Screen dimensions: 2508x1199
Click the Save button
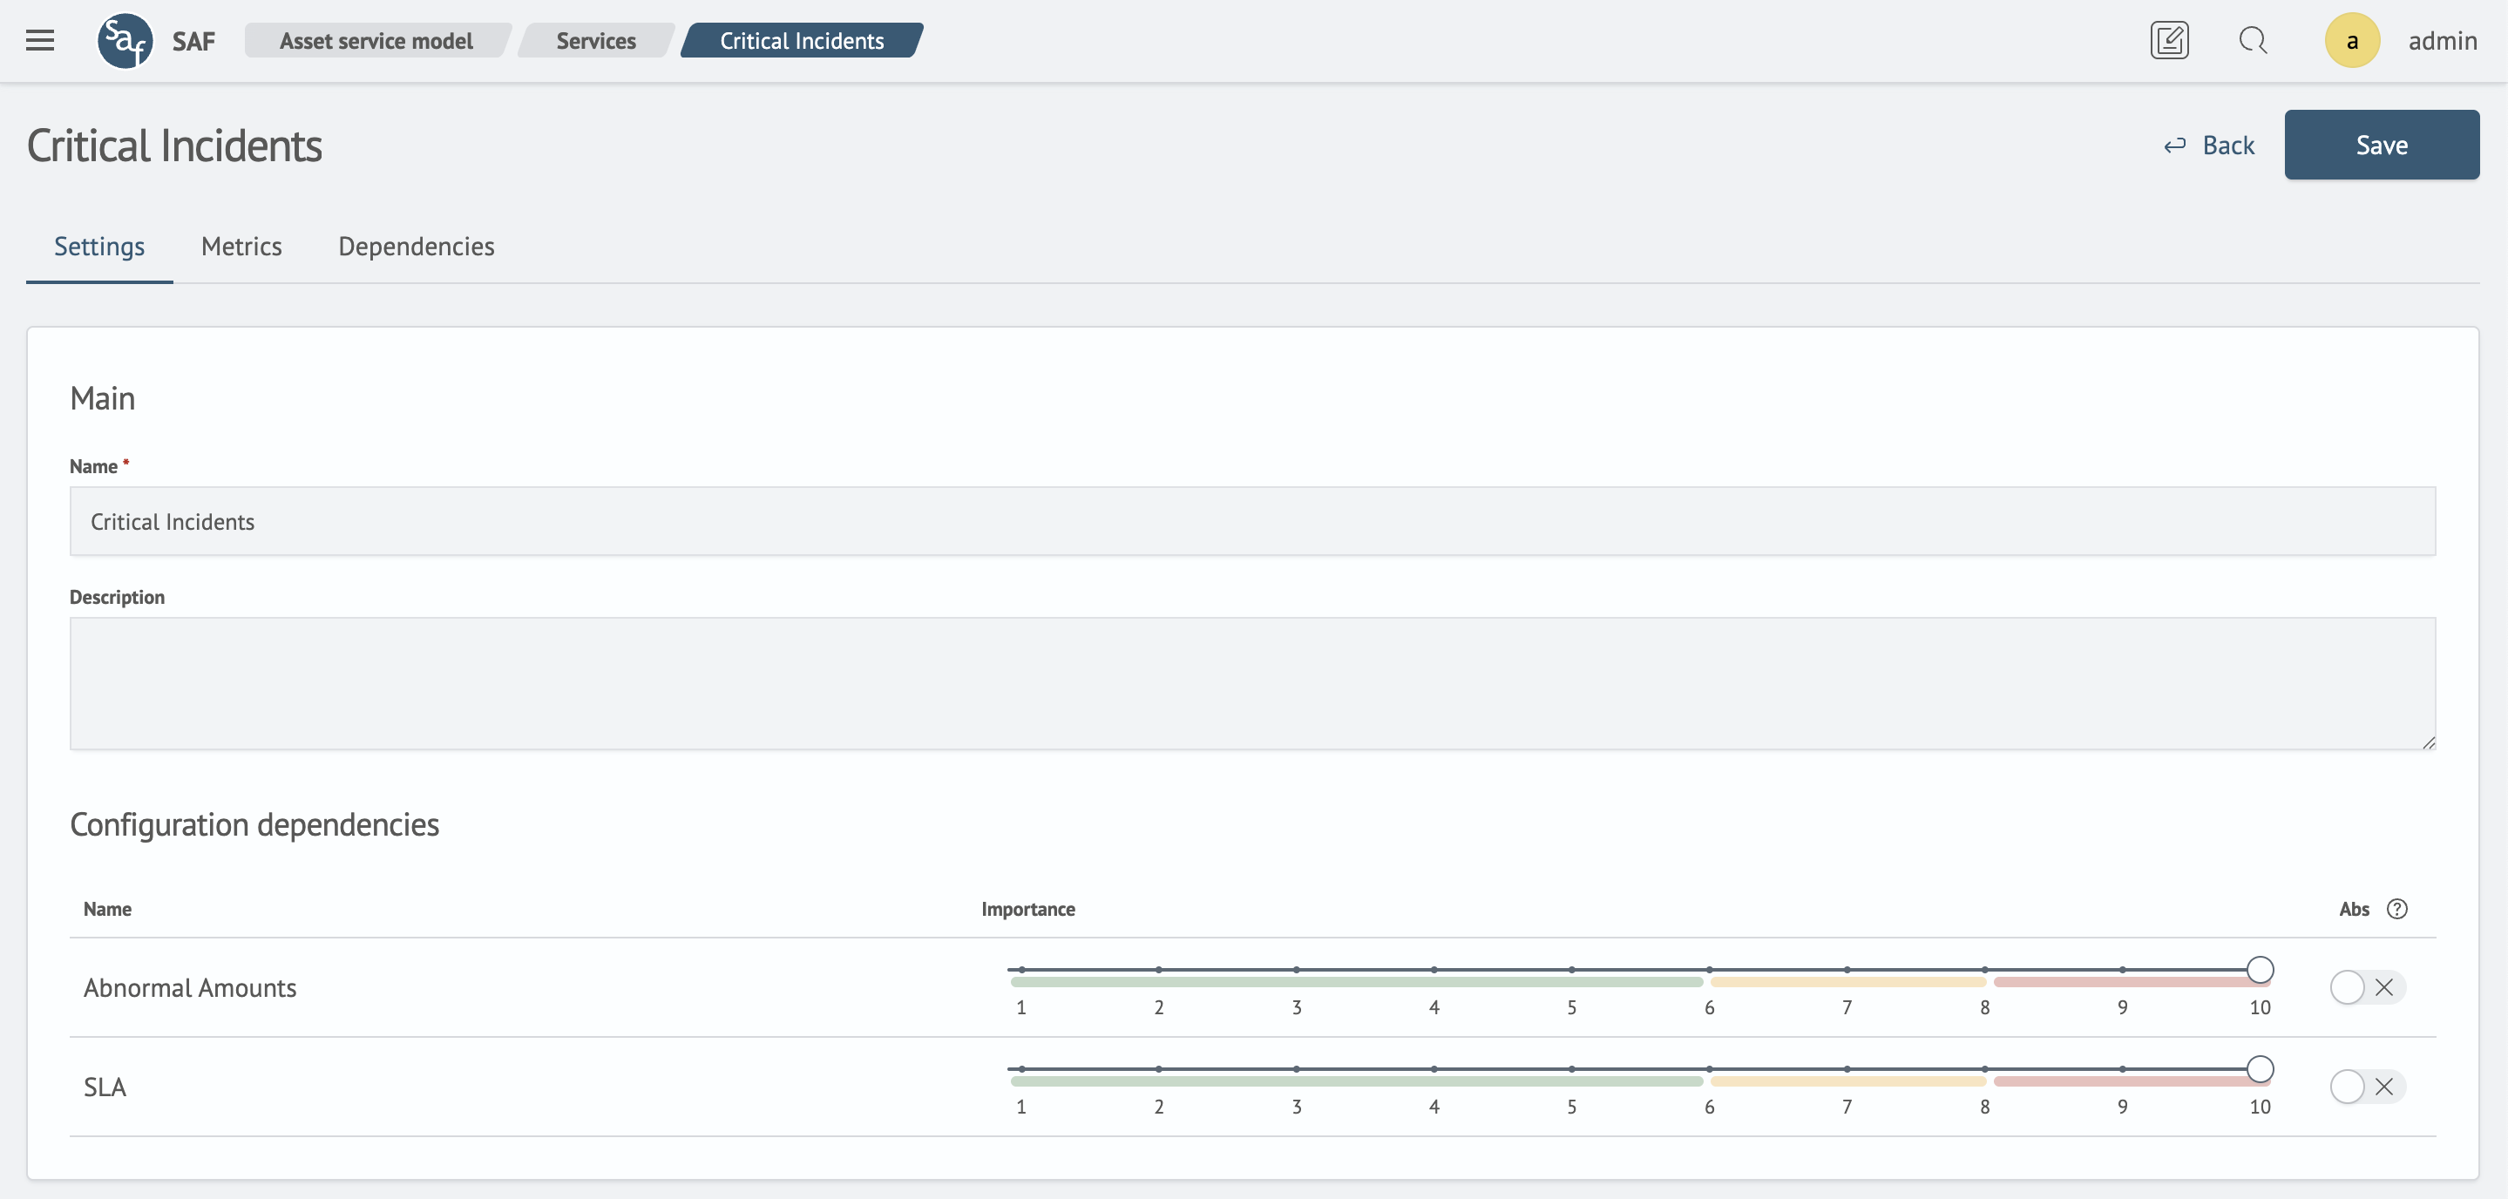tap(2382, 145)
